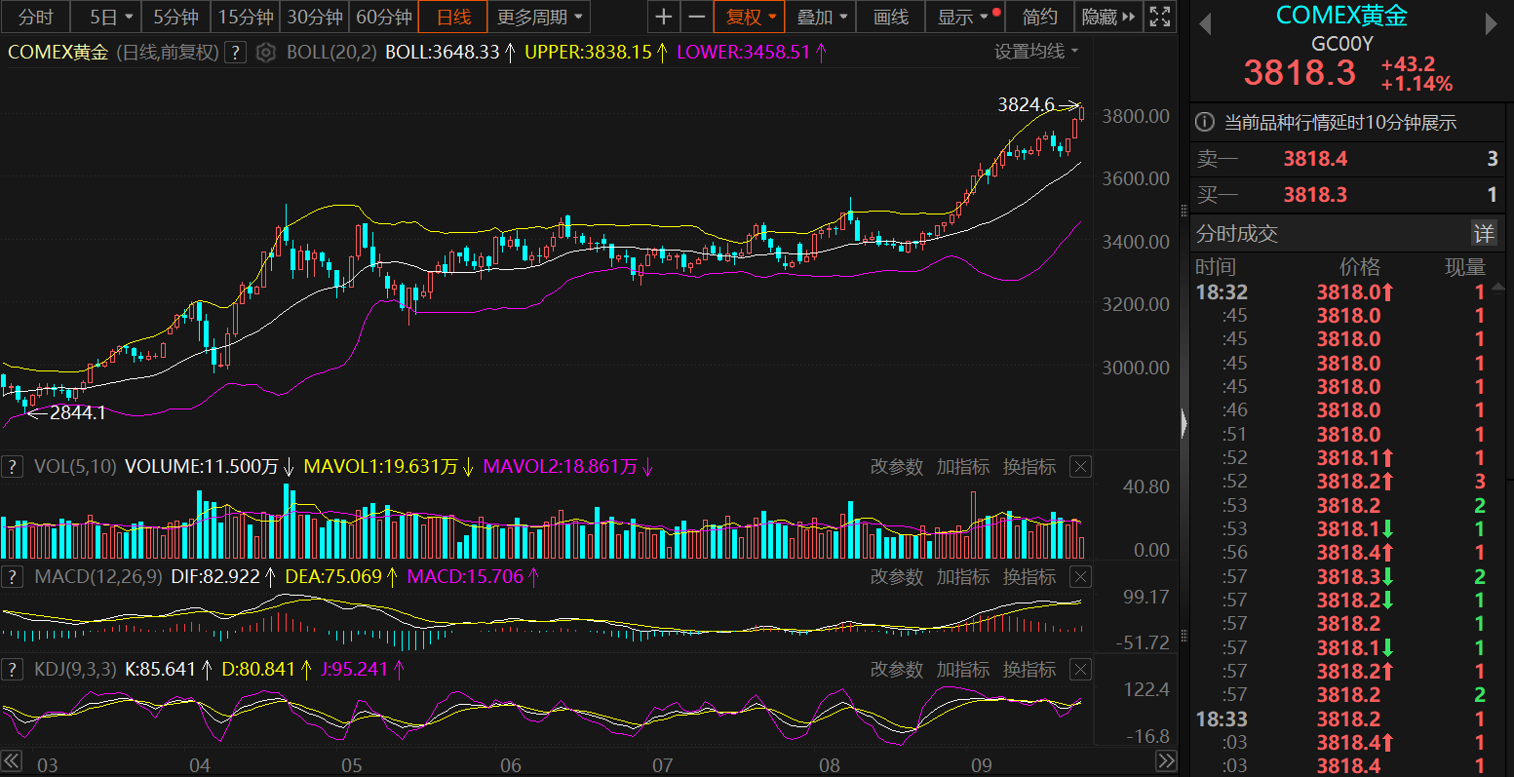Close the KDJ indicator panel

coord(1079,670)
